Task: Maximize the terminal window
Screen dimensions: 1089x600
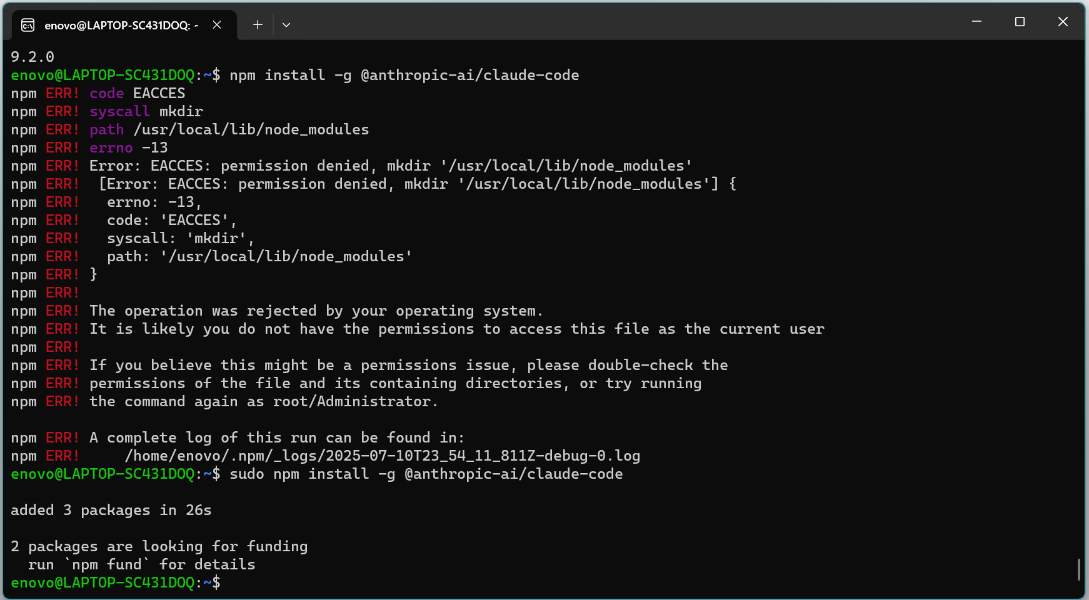Action: click(1020, 22)
